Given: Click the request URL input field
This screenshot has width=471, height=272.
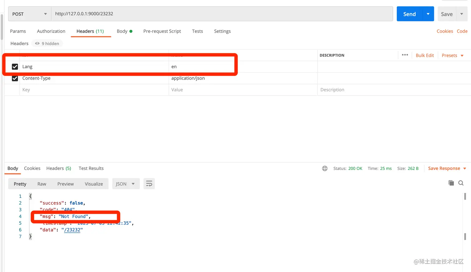Looking at the screenshot, I should pos(222,14).
